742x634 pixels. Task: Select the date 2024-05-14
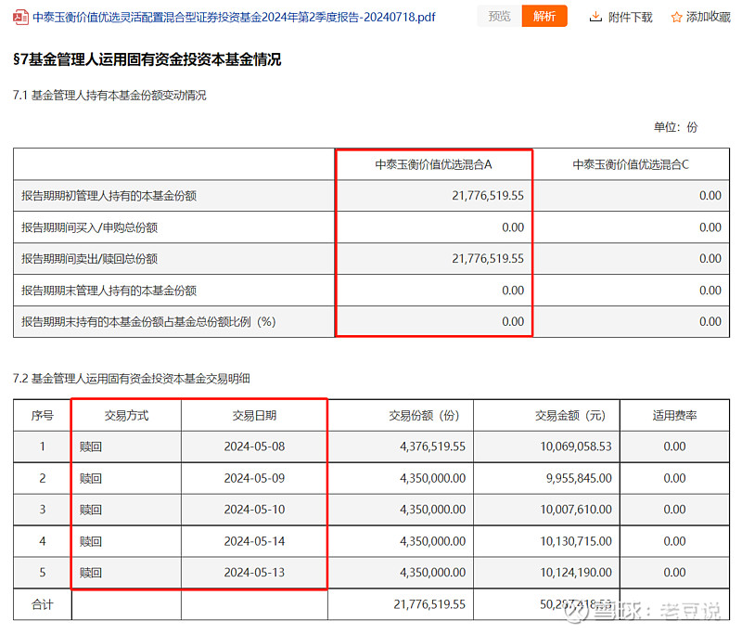point(254,541)
